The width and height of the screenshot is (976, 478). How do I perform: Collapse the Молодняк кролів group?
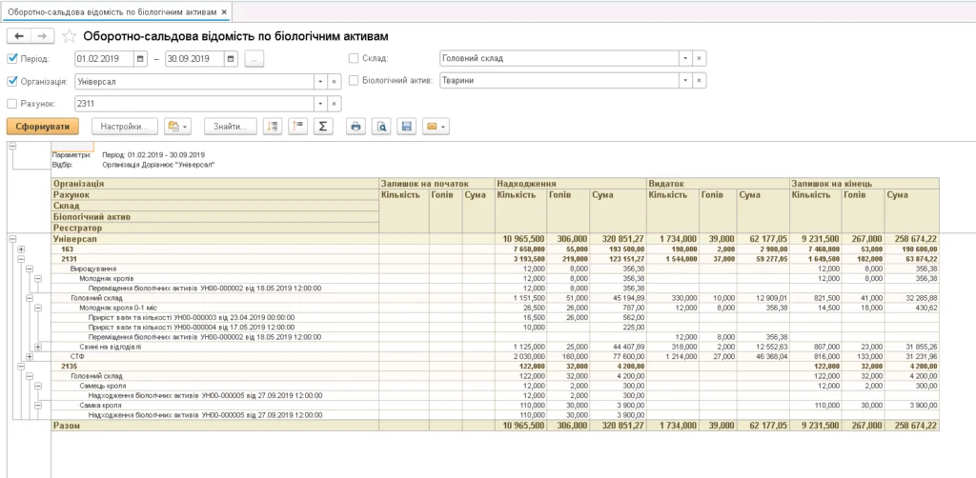coord(38,278)
